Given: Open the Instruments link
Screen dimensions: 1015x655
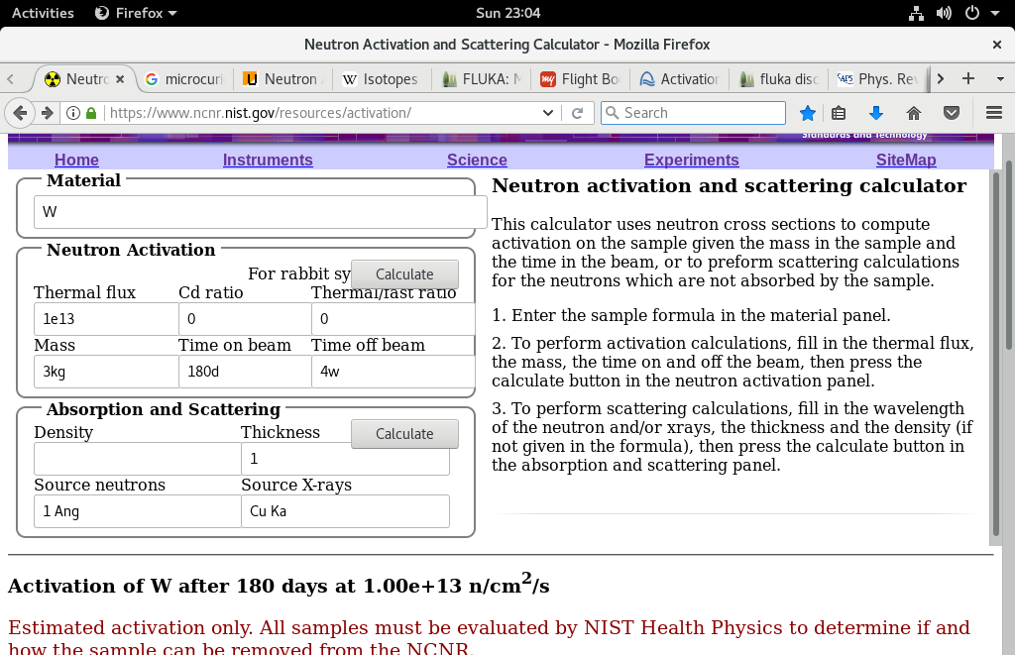Looking at the screenshot, I should 268,160.
